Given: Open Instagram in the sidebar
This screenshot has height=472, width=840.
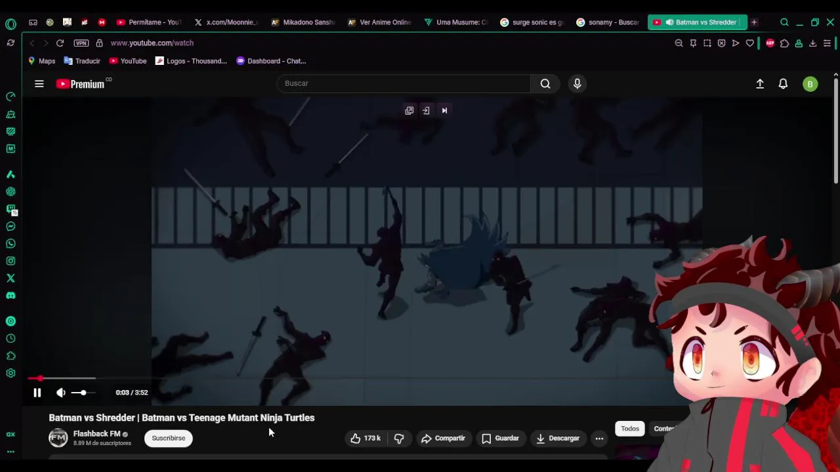Looking at the screenshot, I should click(x=10, y=261).
